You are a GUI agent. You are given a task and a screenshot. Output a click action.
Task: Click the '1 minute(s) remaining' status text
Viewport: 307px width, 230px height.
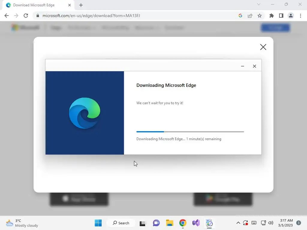(x=204, y=139)
